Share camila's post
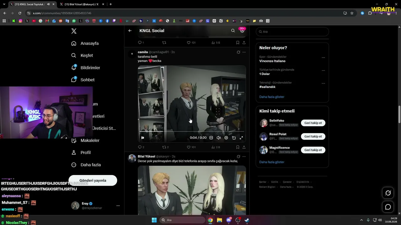The height and width of the screenshot is (225, 401). [244, 147]
